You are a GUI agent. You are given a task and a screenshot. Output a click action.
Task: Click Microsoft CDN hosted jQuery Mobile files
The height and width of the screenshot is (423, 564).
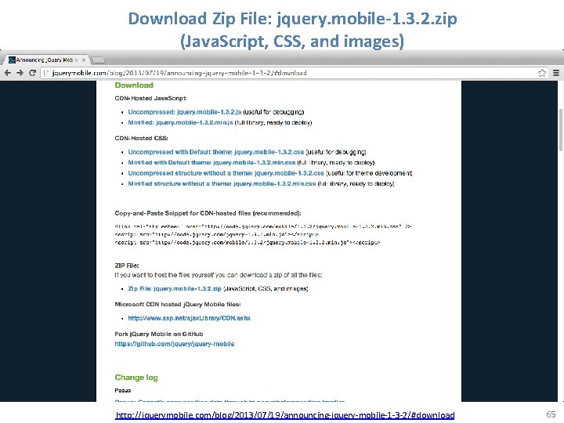(178, 304)
